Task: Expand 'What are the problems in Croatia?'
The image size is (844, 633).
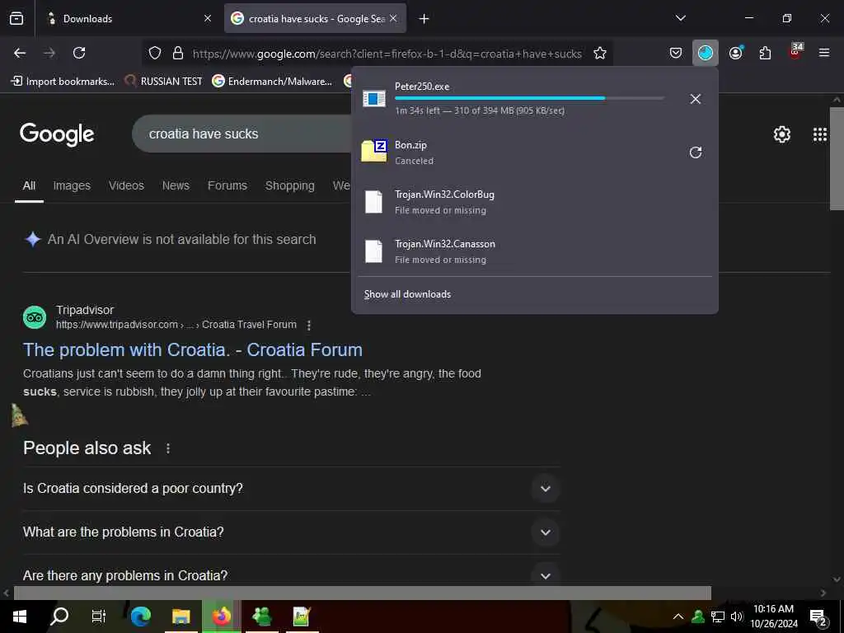Action: pos(546,532)
